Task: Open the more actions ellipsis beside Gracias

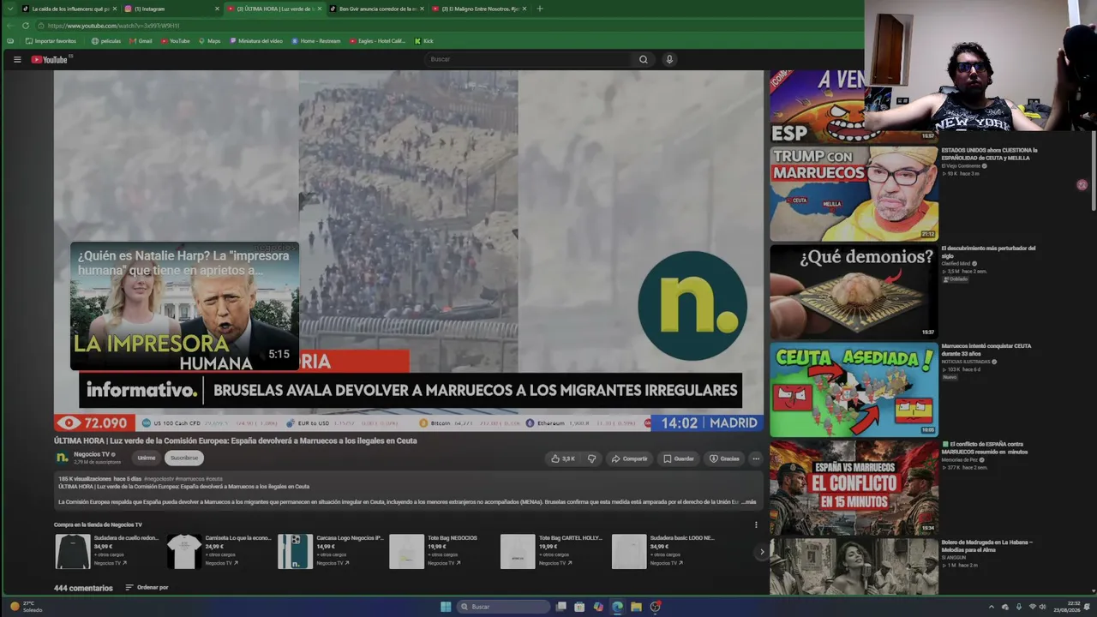Action: [x=755, y=458]
